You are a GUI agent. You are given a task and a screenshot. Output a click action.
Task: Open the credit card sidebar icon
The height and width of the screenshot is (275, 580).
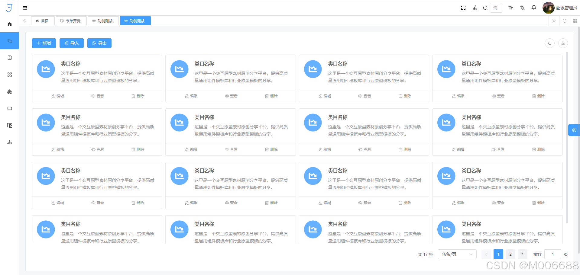(x=10, y=108)
